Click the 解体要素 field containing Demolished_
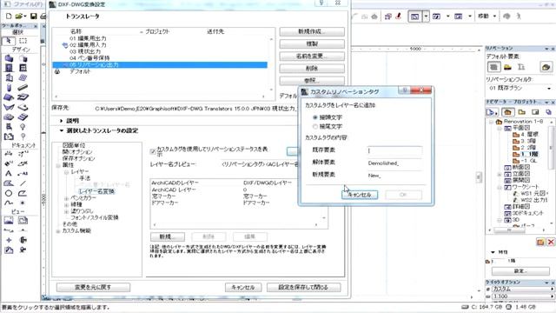This screenshot has width=556, height=313. [394, 163]
